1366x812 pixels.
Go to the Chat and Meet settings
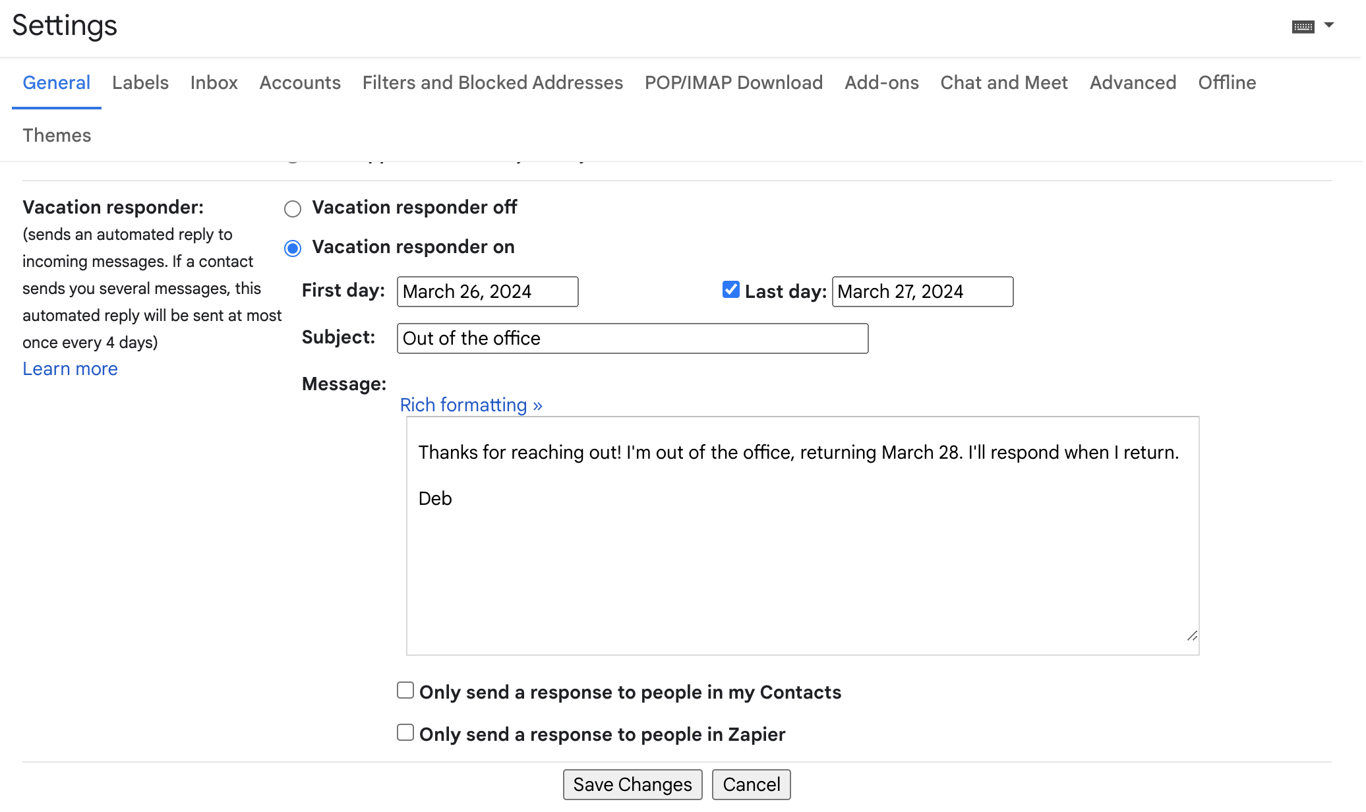click(1003, 82)
